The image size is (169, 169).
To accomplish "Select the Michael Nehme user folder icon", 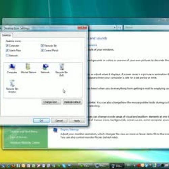I will (x=29, y=68).
